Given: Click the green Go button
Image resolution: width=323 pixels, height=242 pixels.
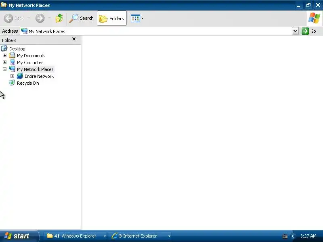Looking at the screenshot, I should (309, 31).
